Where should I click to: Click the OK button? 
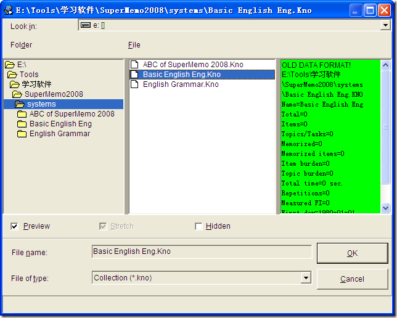click(352, 253)
